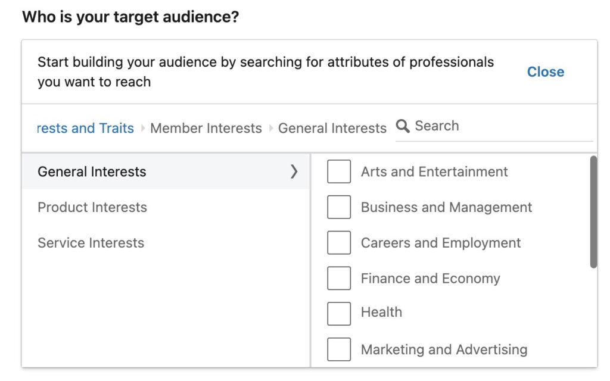Enable the Careers and Employment checkbox
The width and height of the screenshot is (610, 381).
pyautogui.click(x=339, y=242)
